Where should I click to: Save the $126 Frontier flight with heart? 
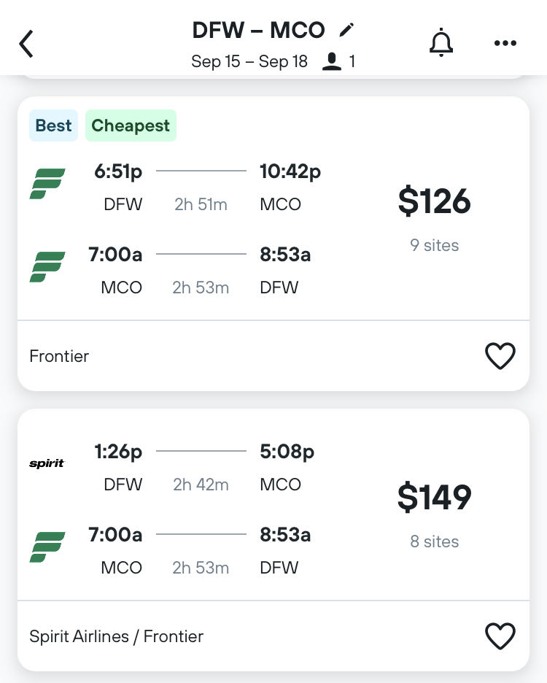[500, 356]
